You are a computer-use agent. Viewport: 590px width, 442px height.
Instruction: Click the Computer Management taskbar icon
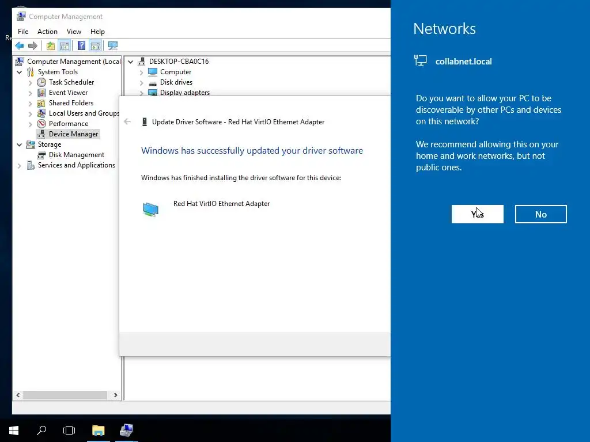126,430
